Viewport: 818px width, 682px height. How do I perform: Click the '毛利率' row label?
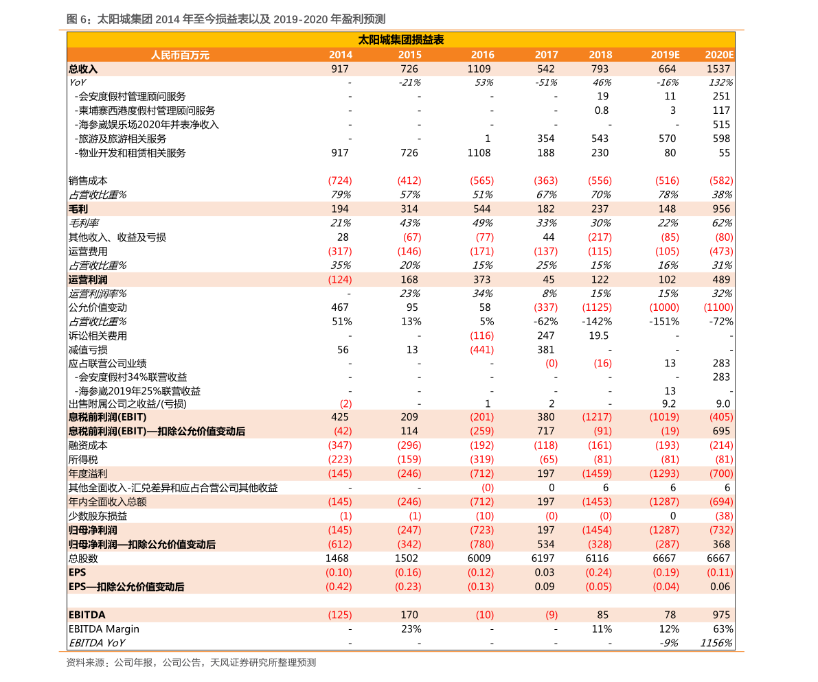click(x=84, y=223)
